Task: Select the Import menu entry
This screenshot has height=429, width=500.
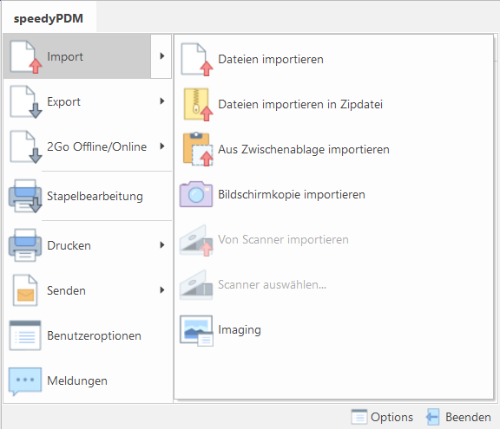Action: [x=77, y=56]
